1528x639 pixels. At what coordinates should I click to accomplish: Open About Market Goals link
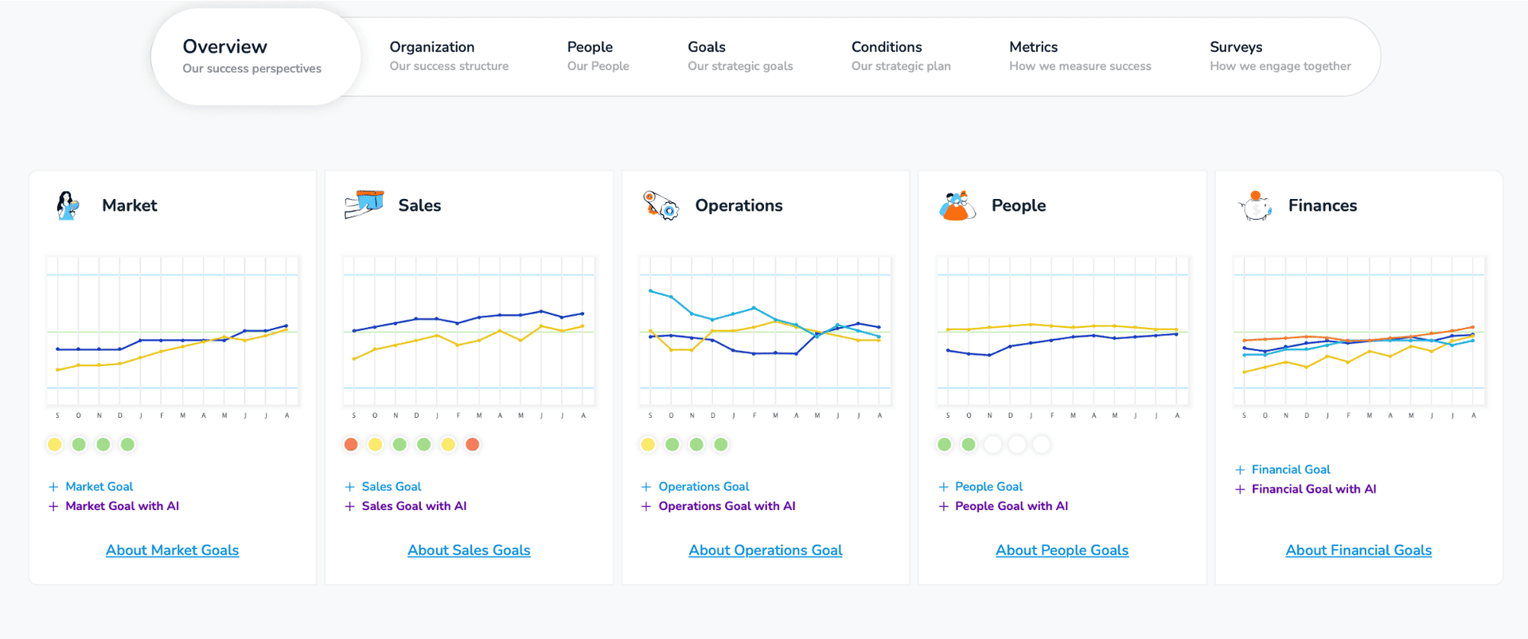coord(172,550)
